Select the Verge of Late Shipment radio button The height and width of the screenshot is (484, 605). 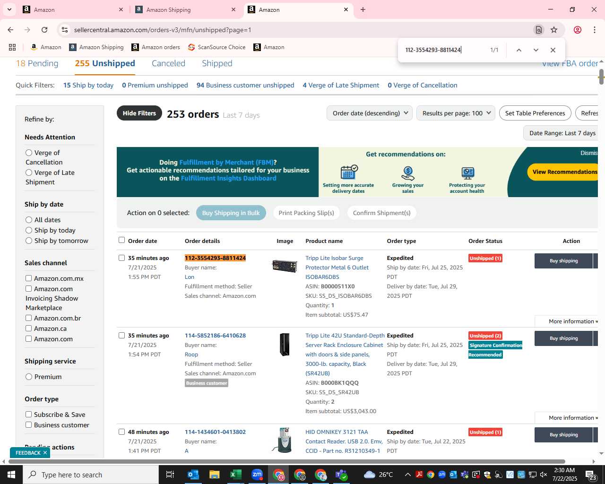(29, 173)
